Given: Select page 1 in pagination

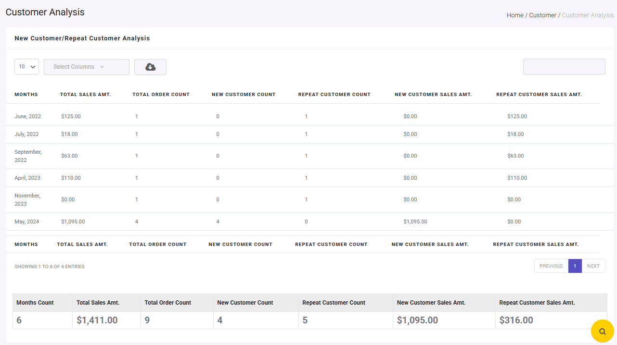Looking at the screenshot, I should [x=575, y=266].
